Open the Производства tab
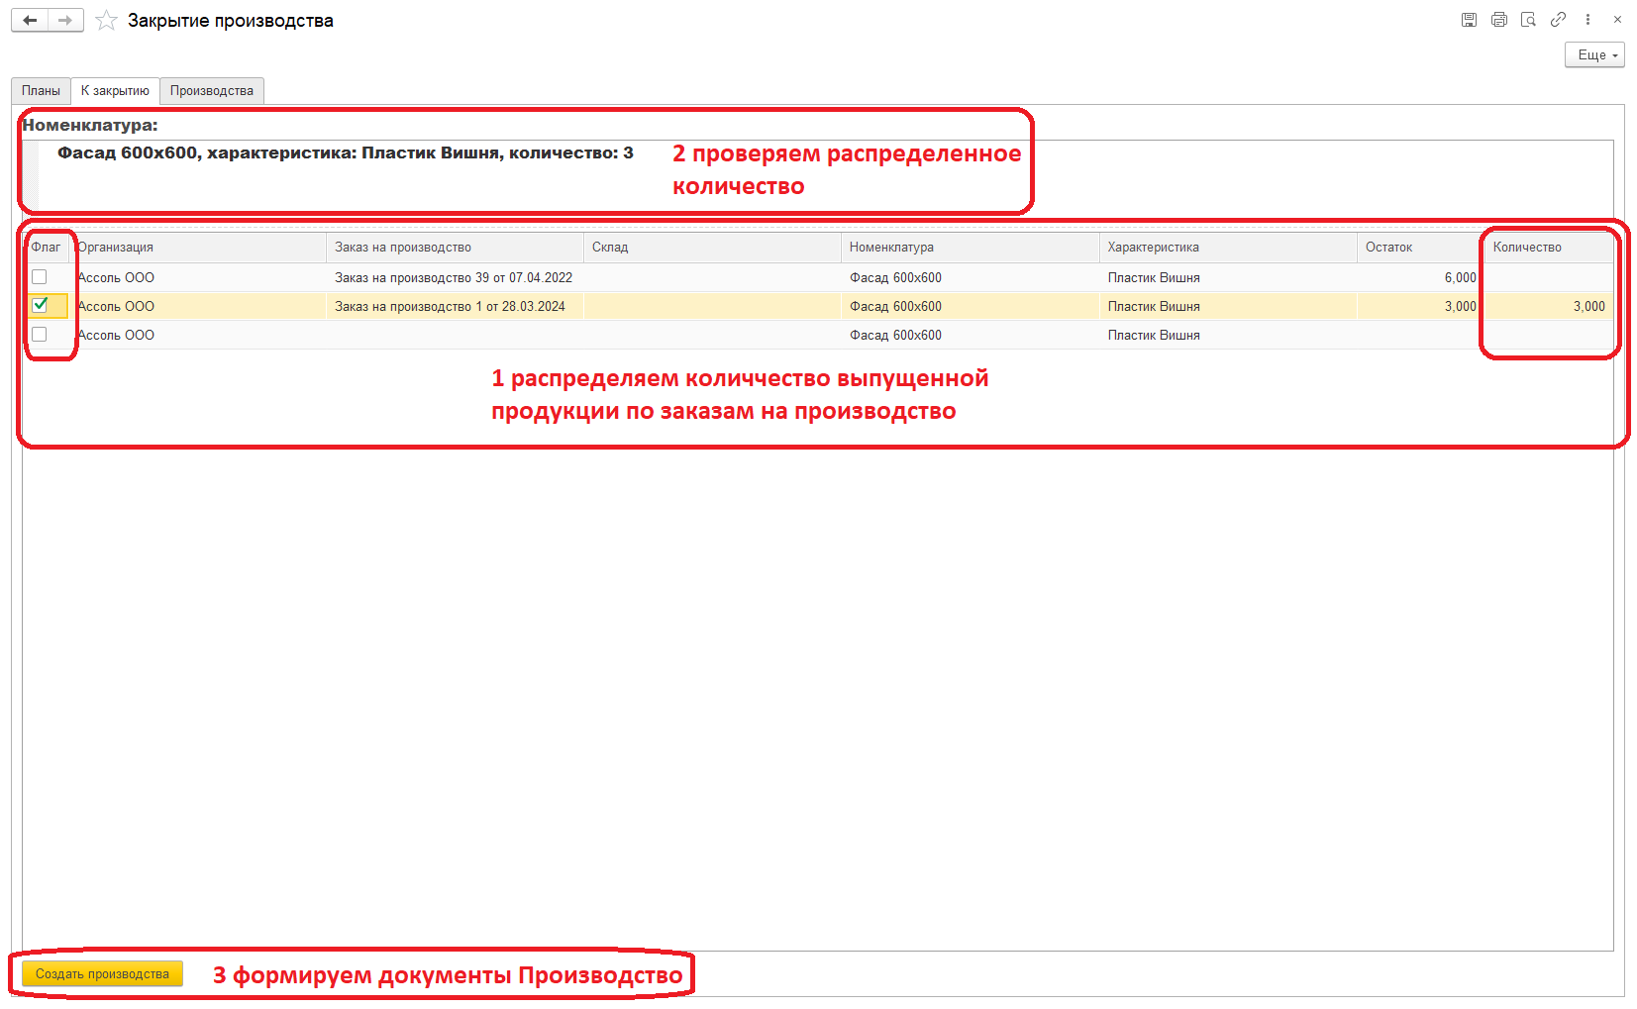 [x=212, y=91]
